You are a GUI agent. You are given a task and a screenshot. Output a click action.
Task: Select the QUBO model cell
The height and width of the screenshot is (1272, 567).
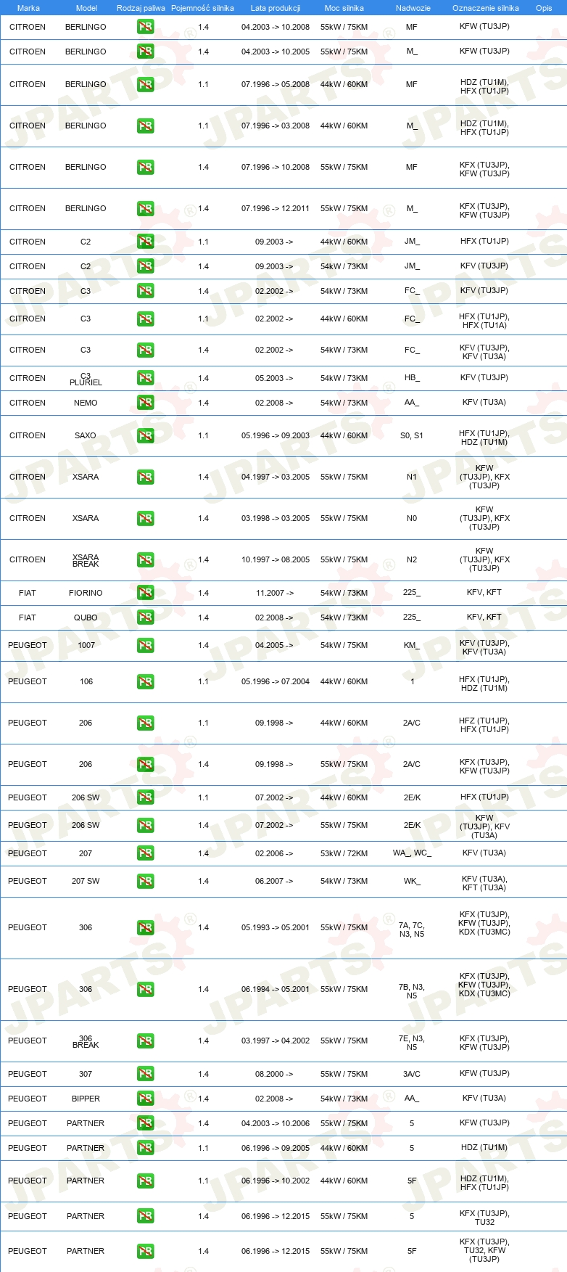86,617
